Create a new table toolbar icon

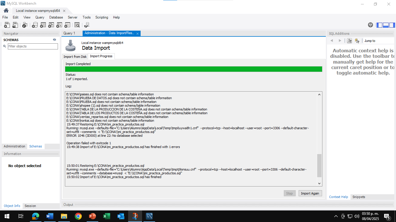click(43, 25)
